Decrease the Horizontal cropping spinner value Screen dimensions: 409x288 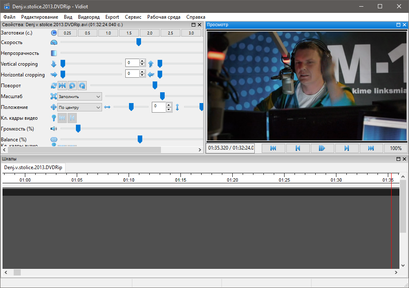pyautogui.click(x=142, y=75)
